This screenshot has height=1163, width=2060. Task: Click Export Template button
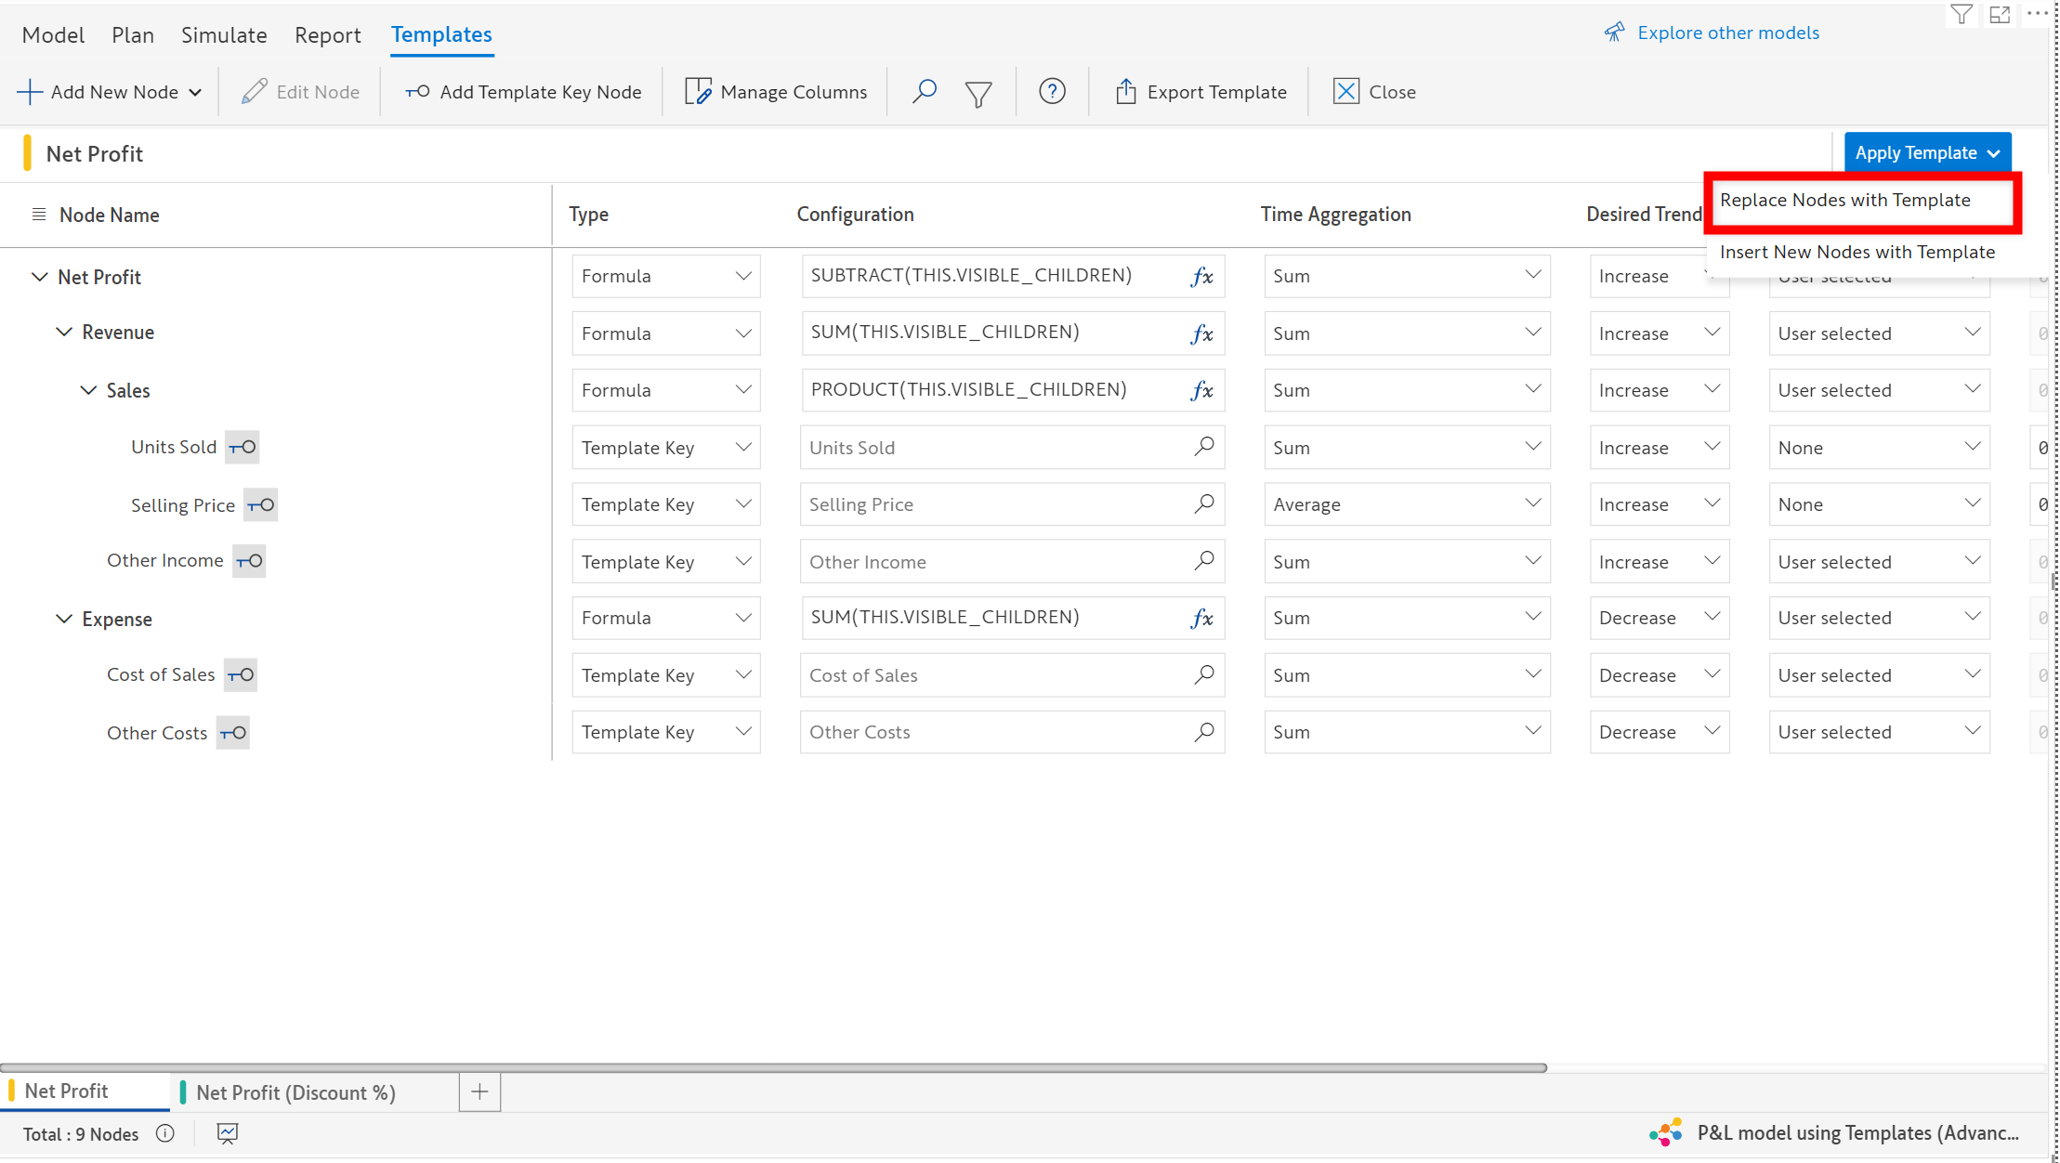(1201, 91)
